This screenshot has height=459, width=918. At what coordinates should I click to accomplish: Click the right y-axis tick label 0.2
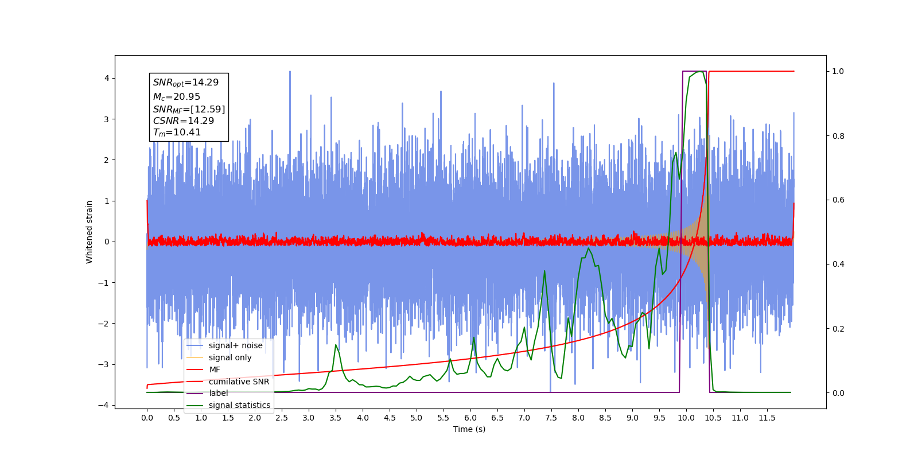838,329
